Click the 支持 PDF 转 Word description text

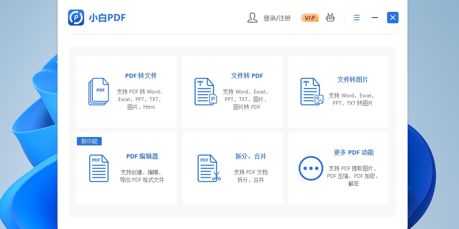(140, 92)
